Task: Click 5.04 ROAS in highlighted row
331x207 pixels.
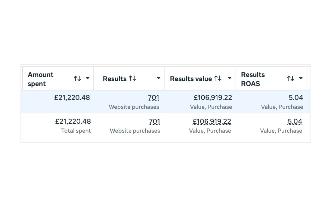Action: pos(296,98)
